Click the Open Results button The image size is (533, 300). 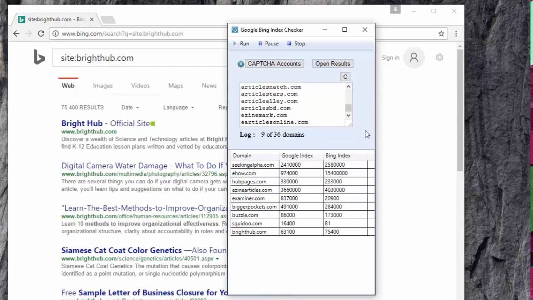pos(333,64)
